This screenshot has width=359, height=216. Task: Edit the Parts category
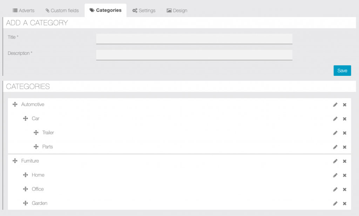(x=335, y=147)
